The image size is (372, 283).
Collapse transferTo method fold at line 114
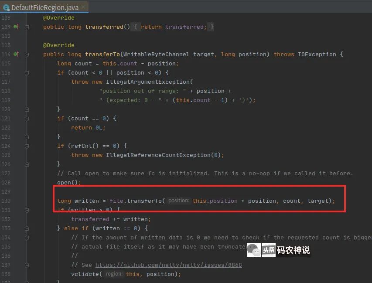point(27,55)
